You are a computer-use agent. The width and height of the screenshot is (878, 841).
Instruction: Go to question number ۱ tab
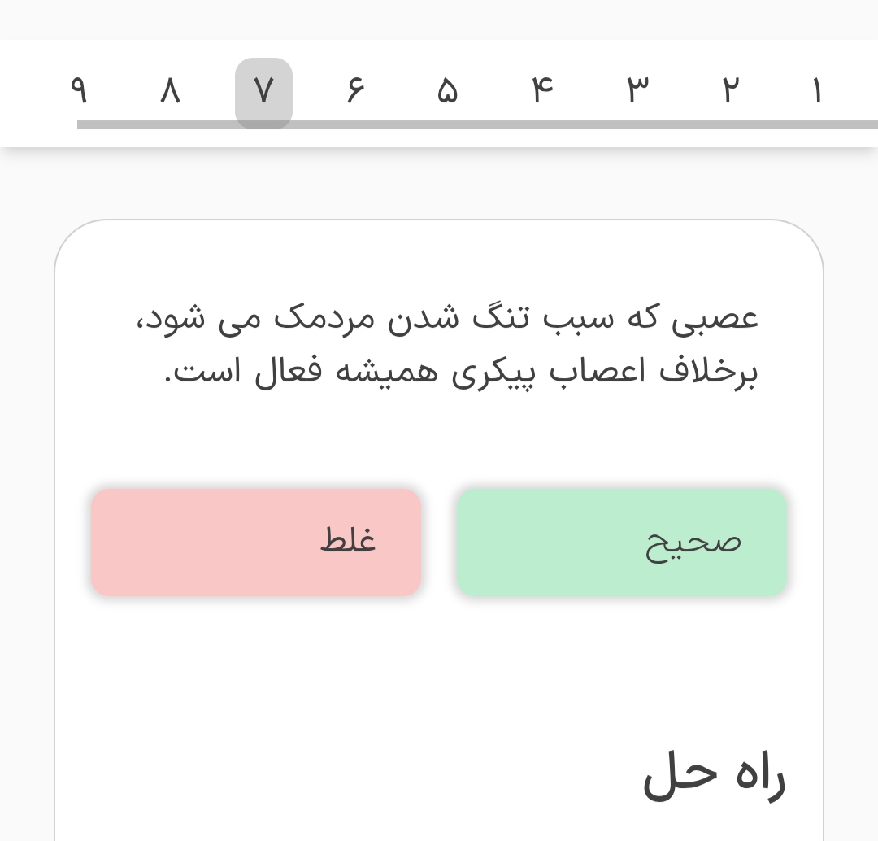pyautogui.click(x=816, y=91)
